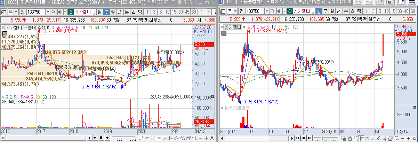Image resolution: width=418 pixels, height=142 pixels.
Task: Click the 분봉거래대금 label in right chart
Action: [x=237, y=108]
